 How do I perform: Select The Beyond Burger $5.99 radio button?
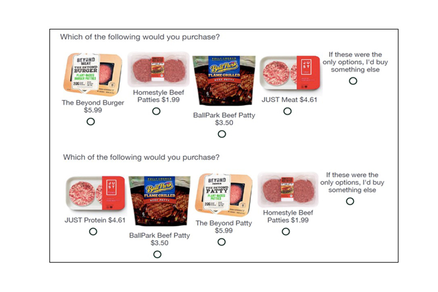[90, 122]
